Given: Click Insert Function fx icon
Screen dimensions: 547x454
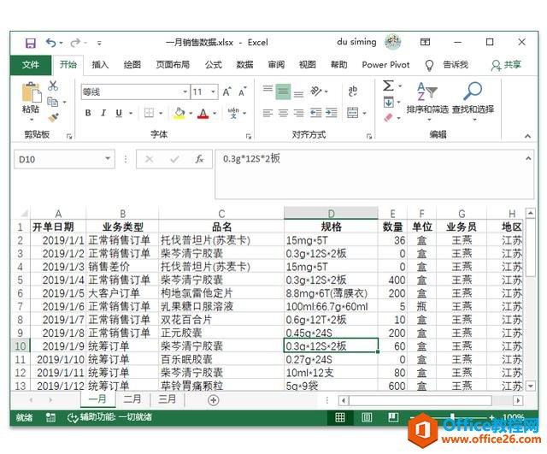Looking at the screenshot, I should coord(199,159).
